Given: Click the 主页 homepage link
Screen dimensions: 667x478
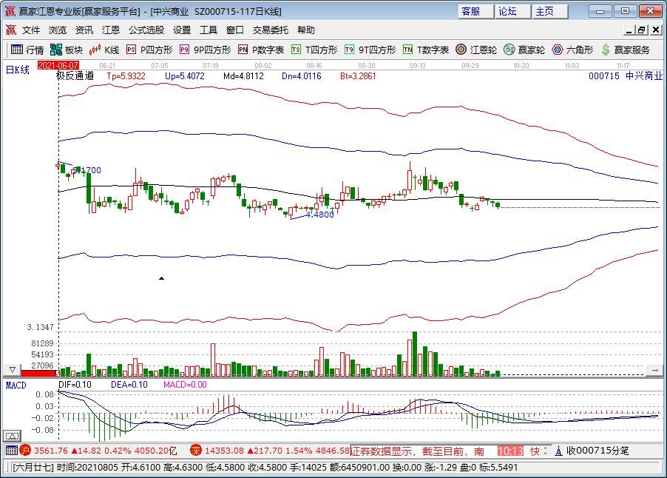Looking at the screenshot, I should coord(546,12).
